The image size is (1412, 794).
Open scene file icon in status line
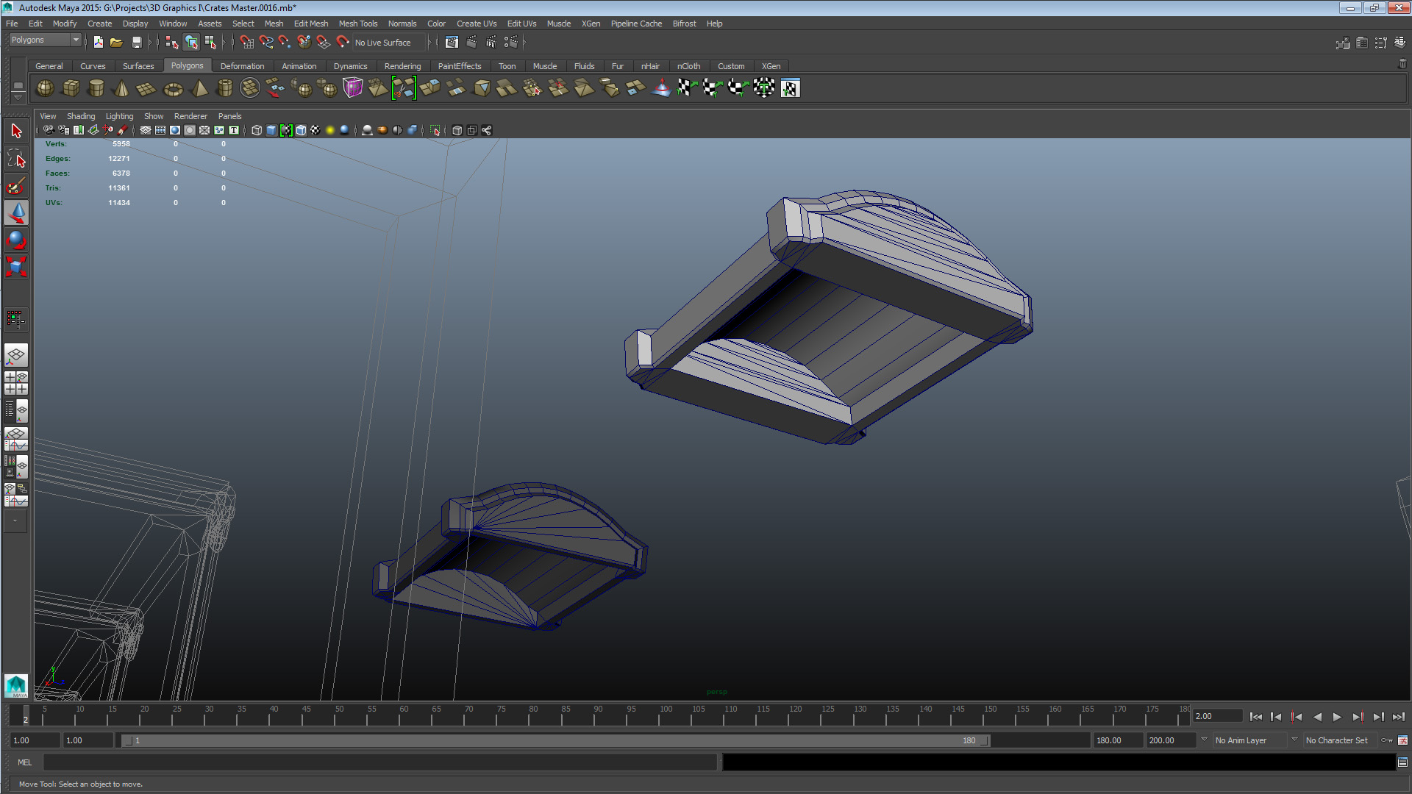point(116,43)
